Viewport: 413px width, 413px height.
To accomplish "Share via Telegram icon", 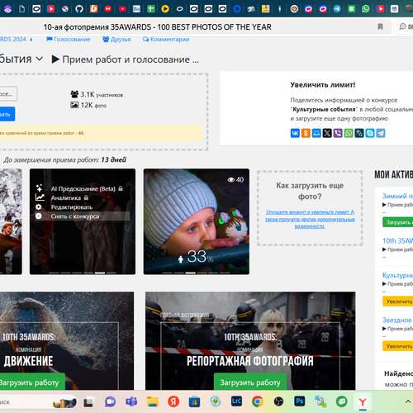I will point(381,133).
